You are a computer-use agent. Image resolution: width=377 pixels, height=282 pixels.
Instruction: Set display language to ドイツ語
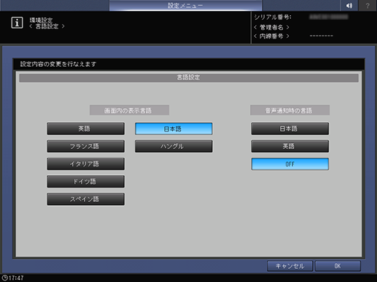click(85, 182)
